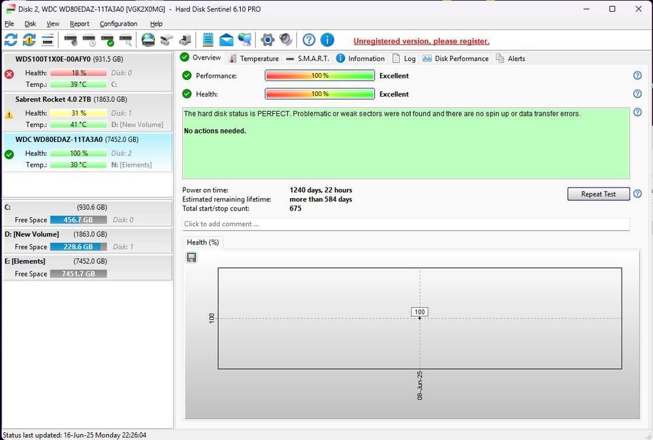Click the disk stack icon left of the notepad
653x440 pixels.
[x=185, y=40]
